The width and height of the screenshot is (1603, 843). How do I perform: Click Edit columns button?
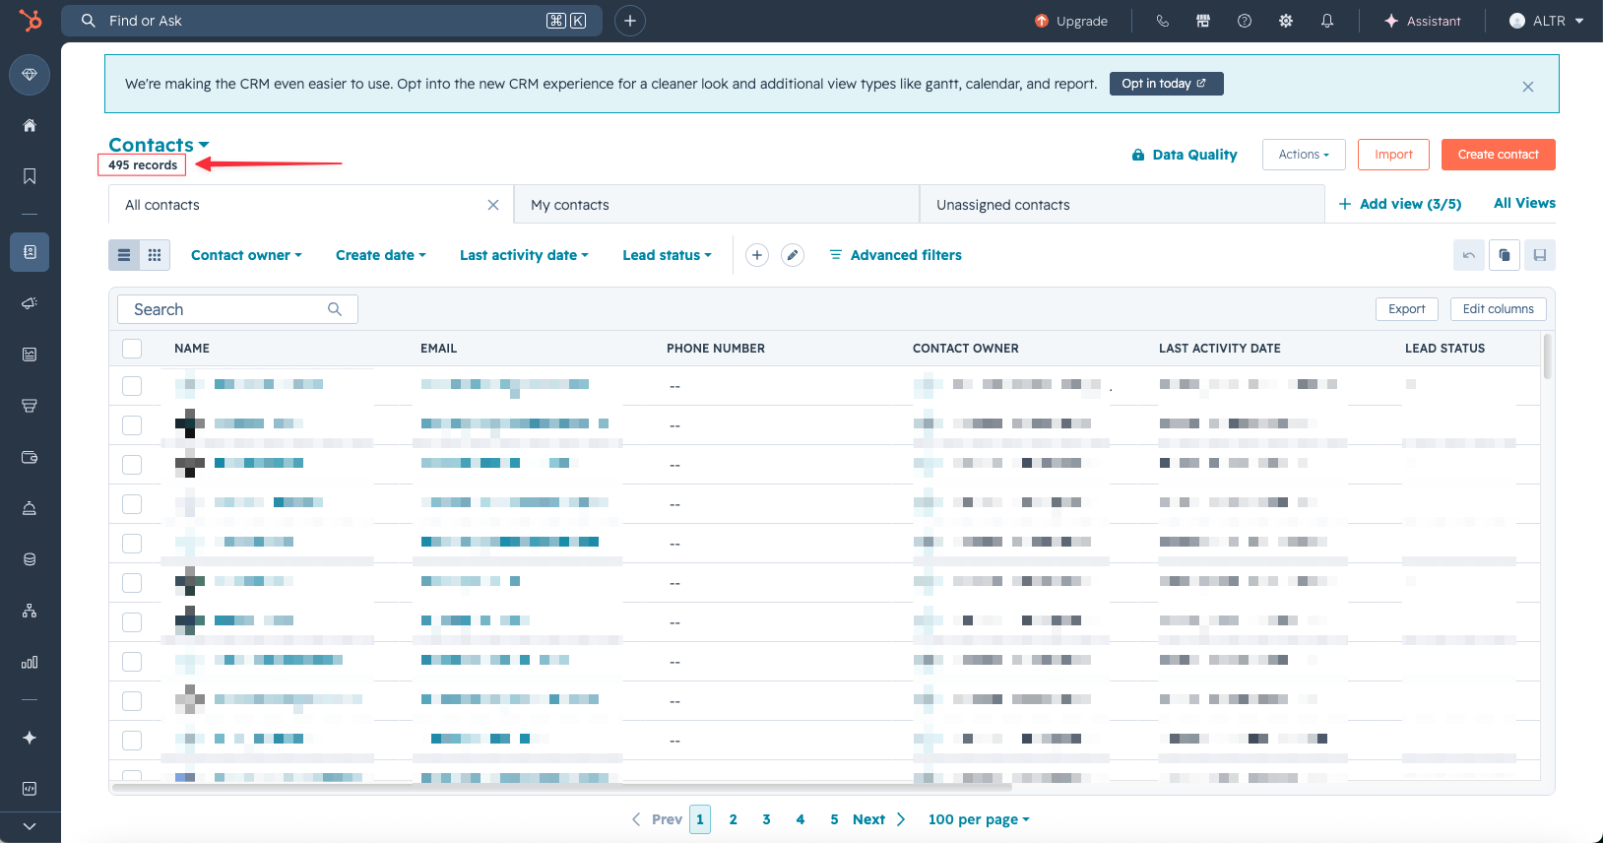[x=1499, y=309]
